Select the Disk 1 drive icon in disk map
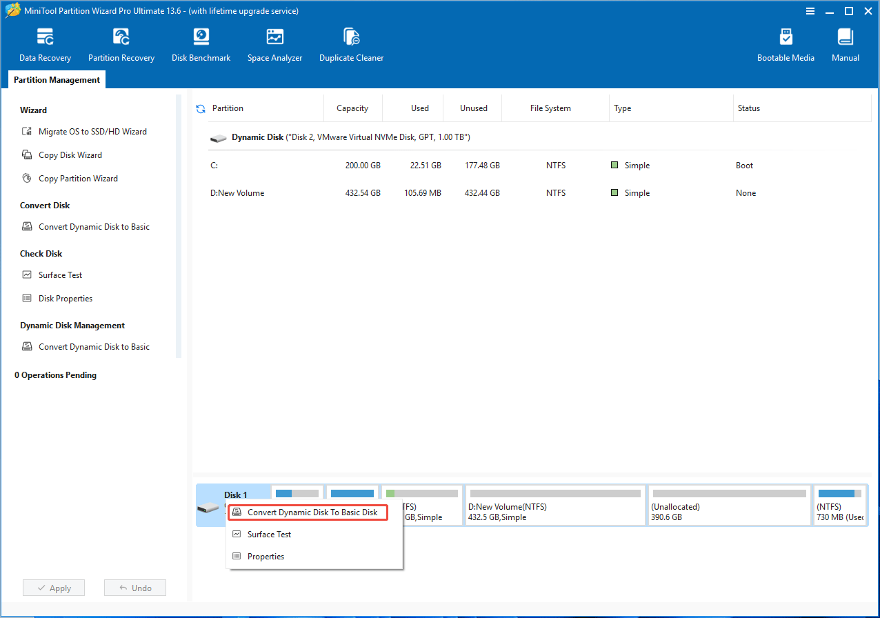This screenshot has width=880, height=618. click(x=208, y=508)
